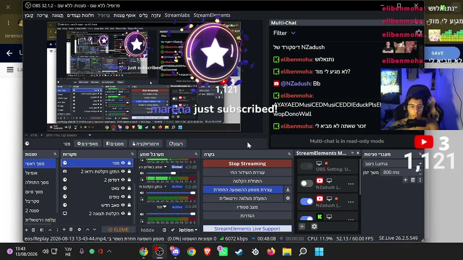This screenshot has width=463, height=260.
Task: Expand the מנוי audio channel menu arrow
Action: pyautogui.click(x=165, y=207)
